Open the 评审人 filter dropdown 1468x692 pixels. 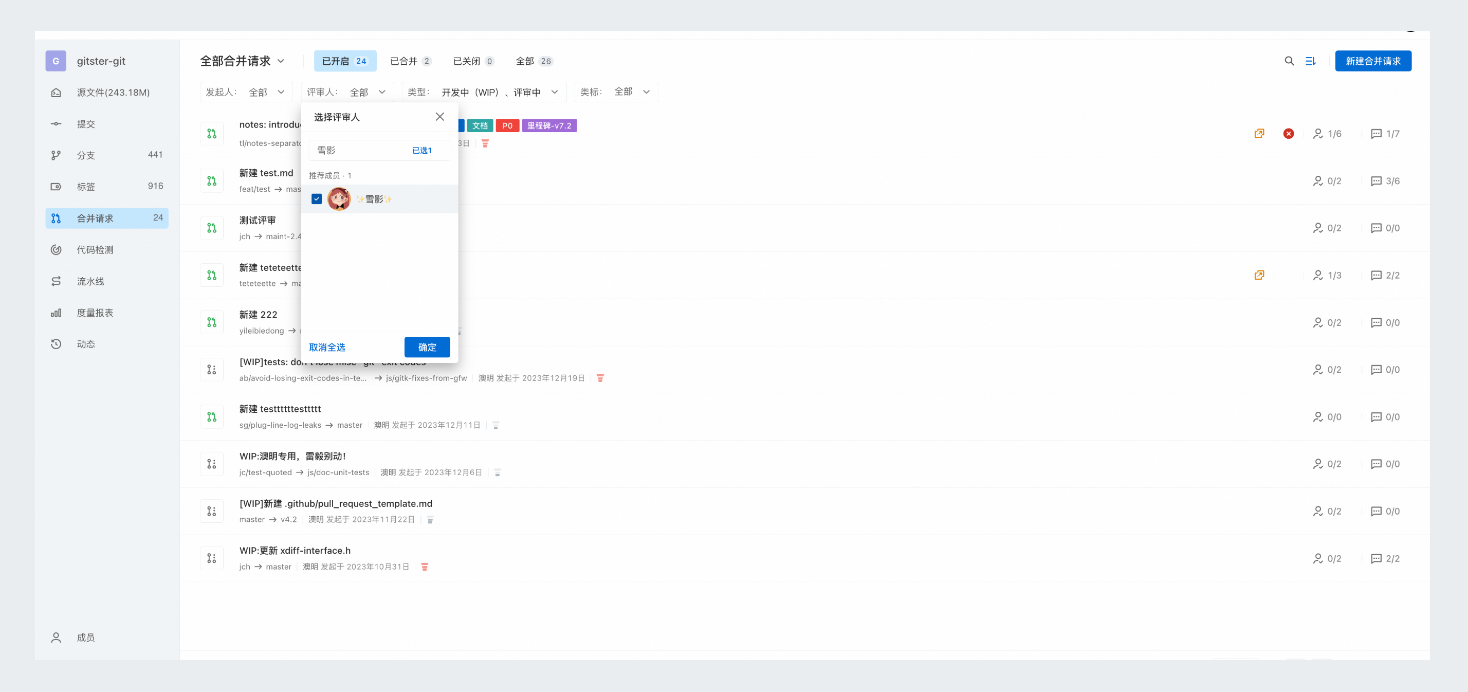click(x=347, y=92)
